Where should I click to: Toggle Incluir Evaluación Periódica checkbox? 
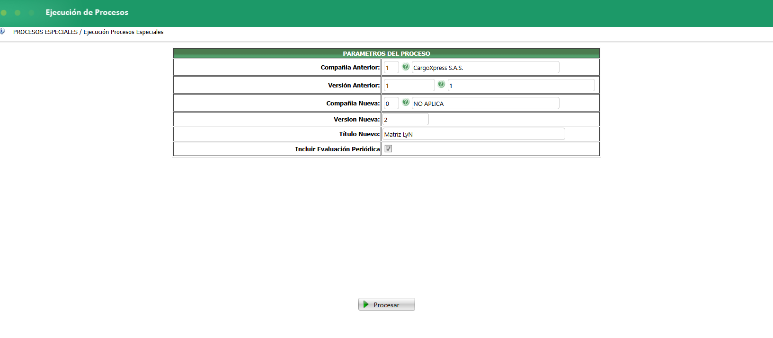pyautogui.click(x=388, y=149)
